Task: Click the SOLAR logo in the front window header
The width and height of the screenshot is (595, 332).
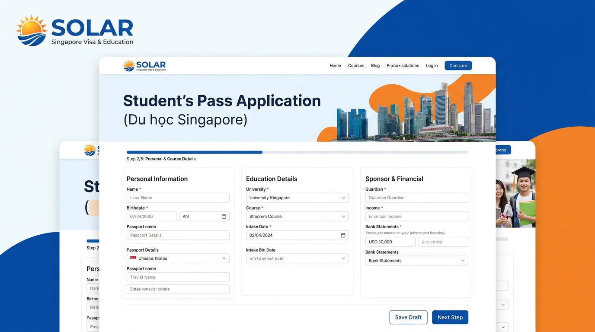Action: coord(144,66)
